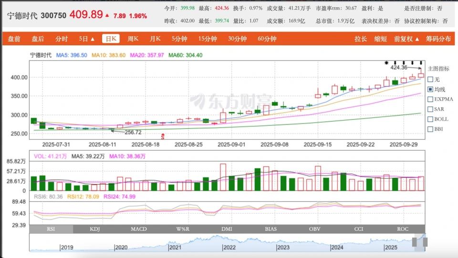Click the rightmost event arrow marker above candles
The image size is (458, 258).
pyautogui.click(x=420, y=62)
